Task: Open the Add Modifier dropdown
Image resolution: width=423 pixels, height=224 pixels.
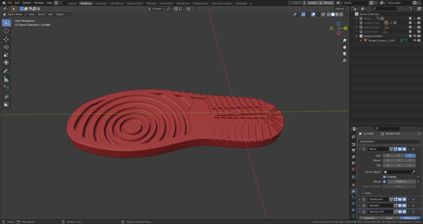Action: pyautogui.click(x=390, y=141)
